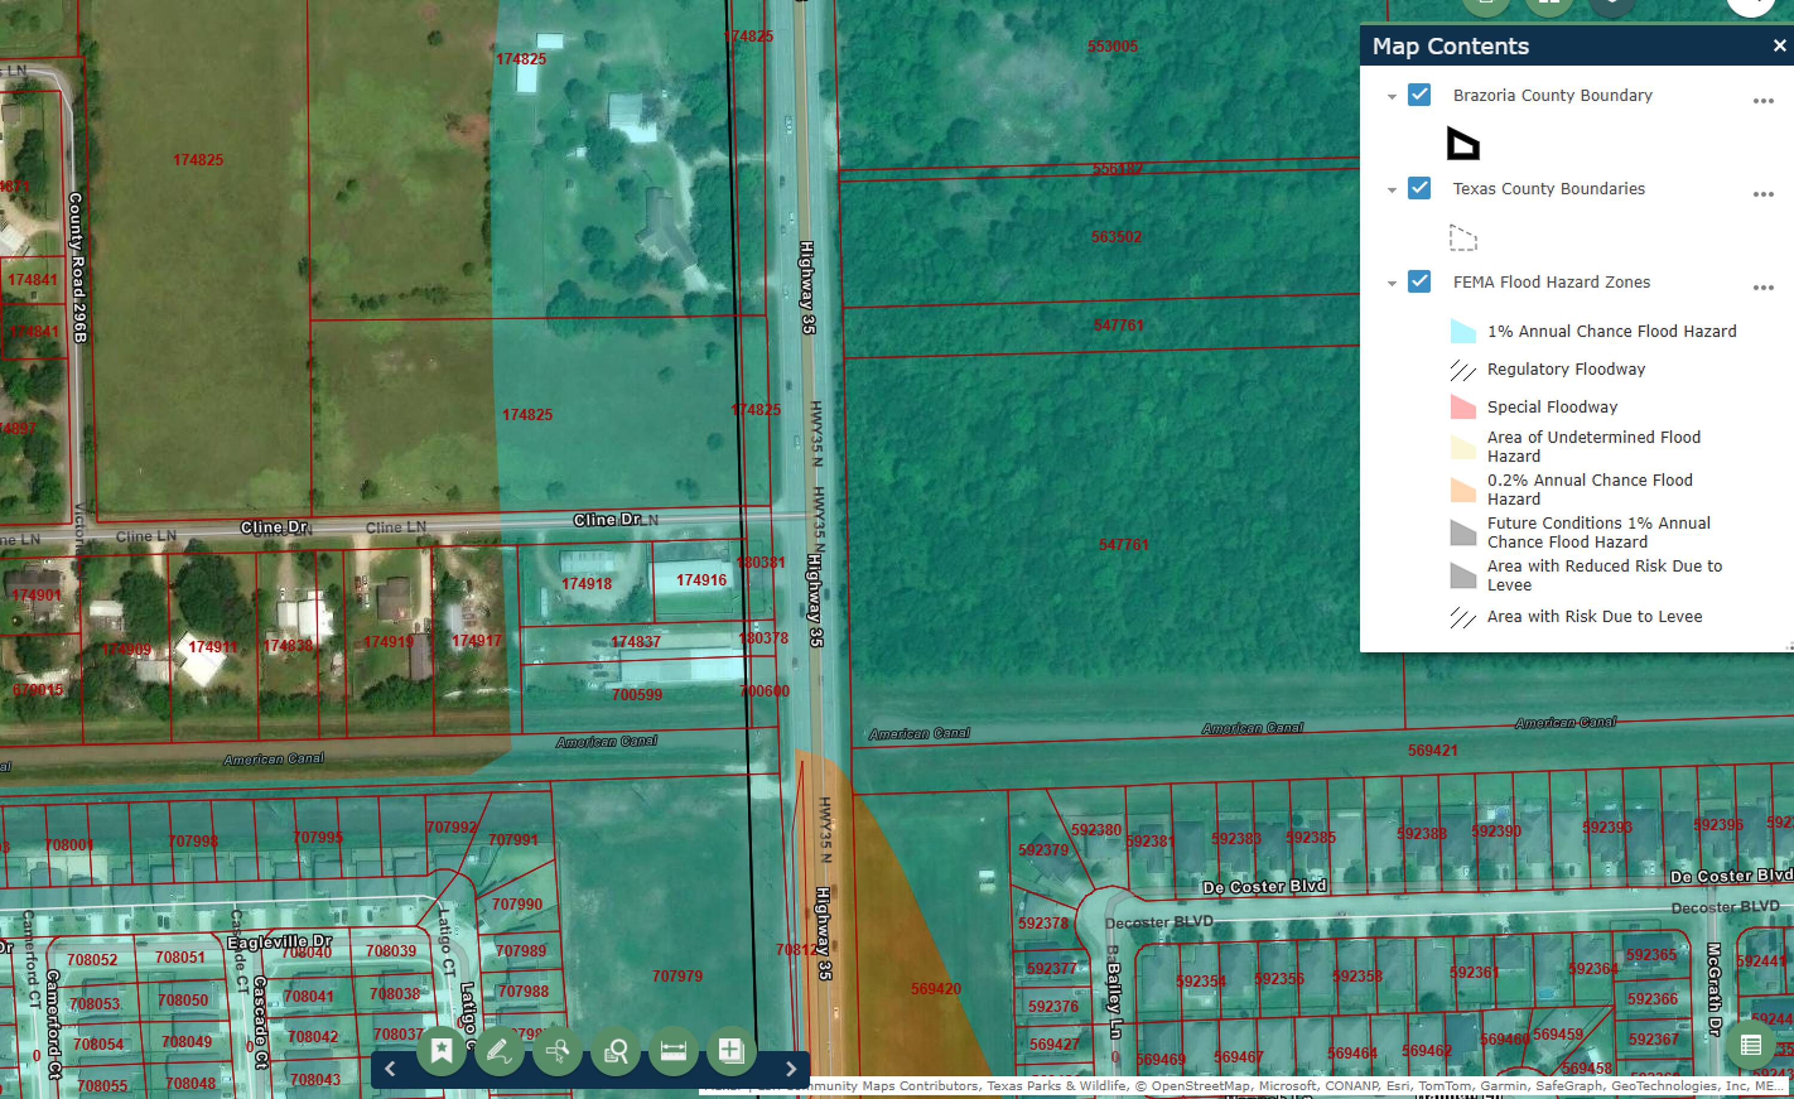The height and width of the screenshot is (1099, 1794).
Task: Turn off FEMA Flood Hazard Zones layer
Action: pos(1419,281)
